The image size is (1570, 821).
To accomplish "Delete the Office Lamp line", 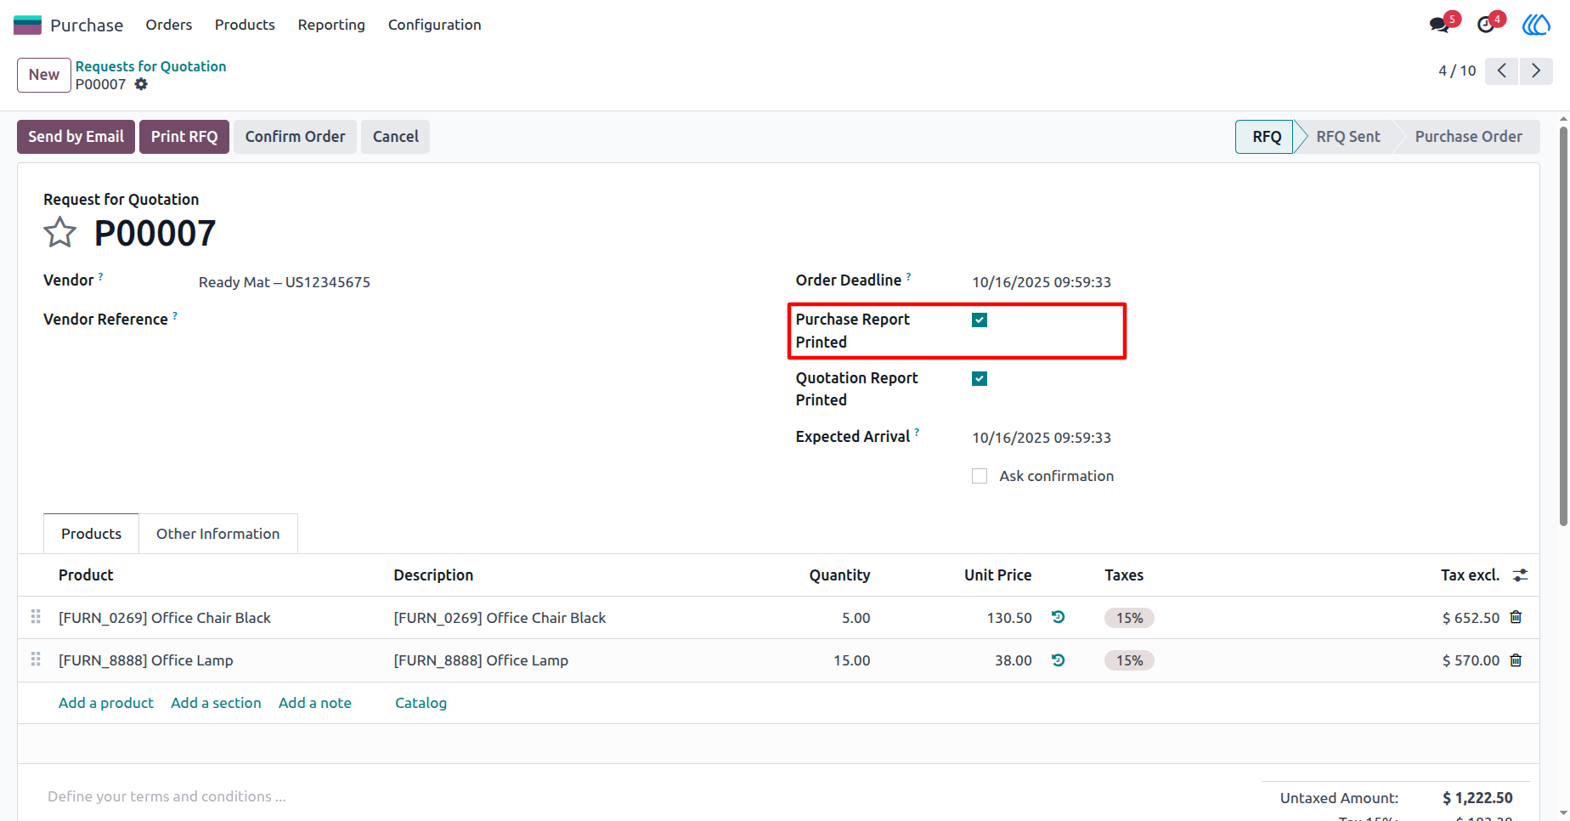I will click(1516, 660).
